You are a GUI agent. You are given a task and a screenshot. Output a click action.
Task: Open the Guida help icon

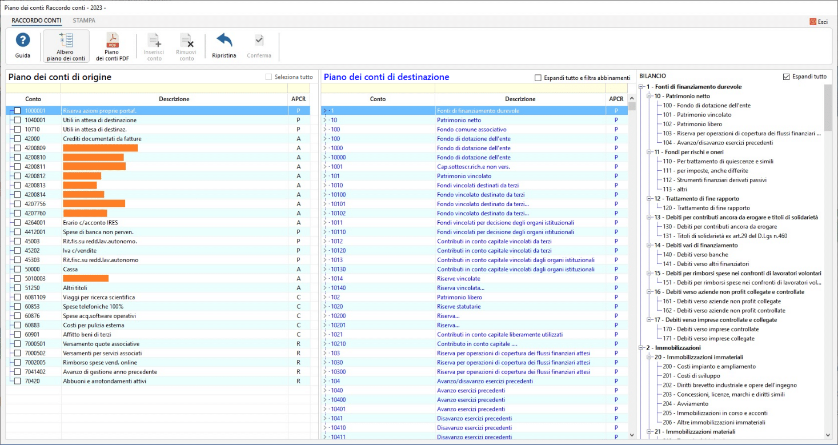[x=22, y=41]
